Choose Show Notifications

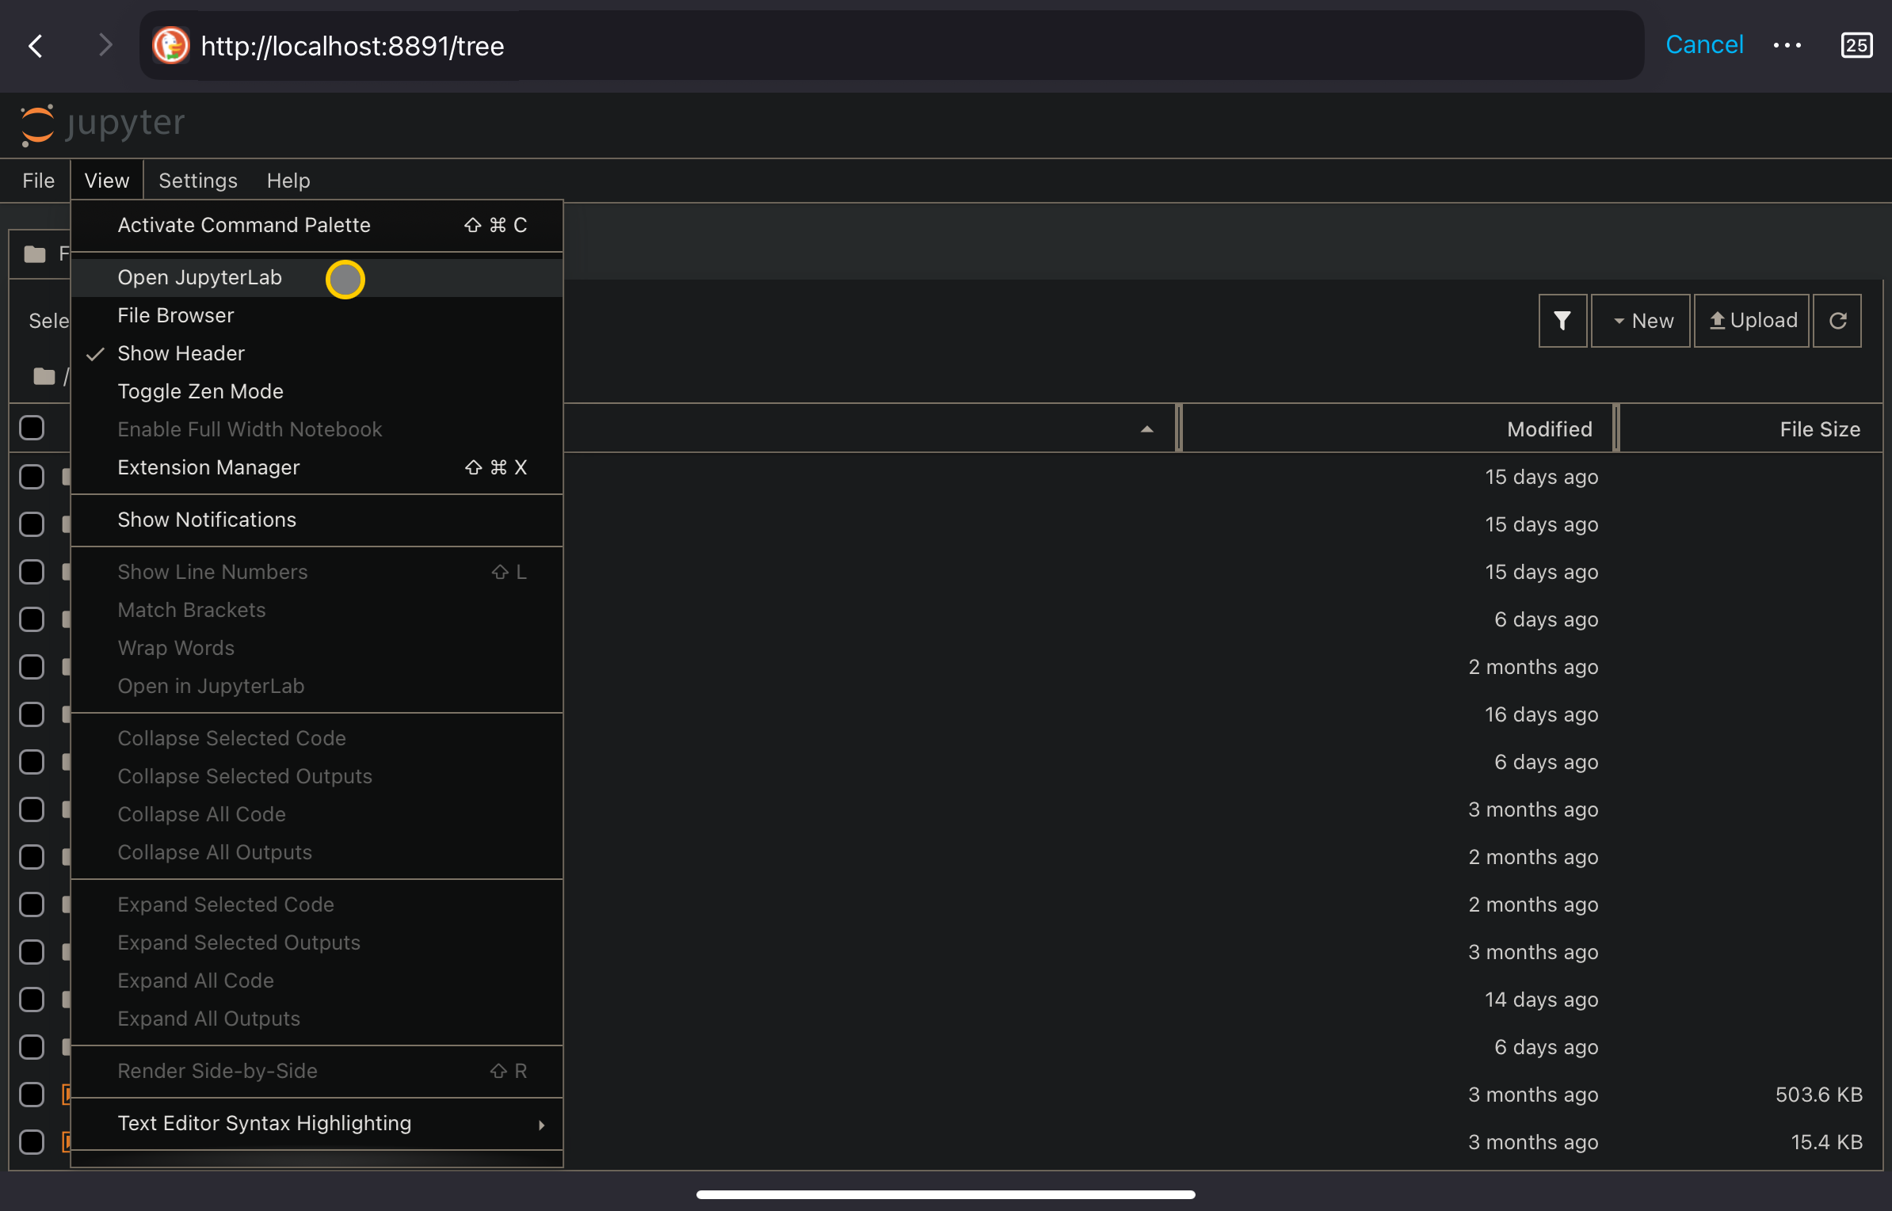coord(317,520)
